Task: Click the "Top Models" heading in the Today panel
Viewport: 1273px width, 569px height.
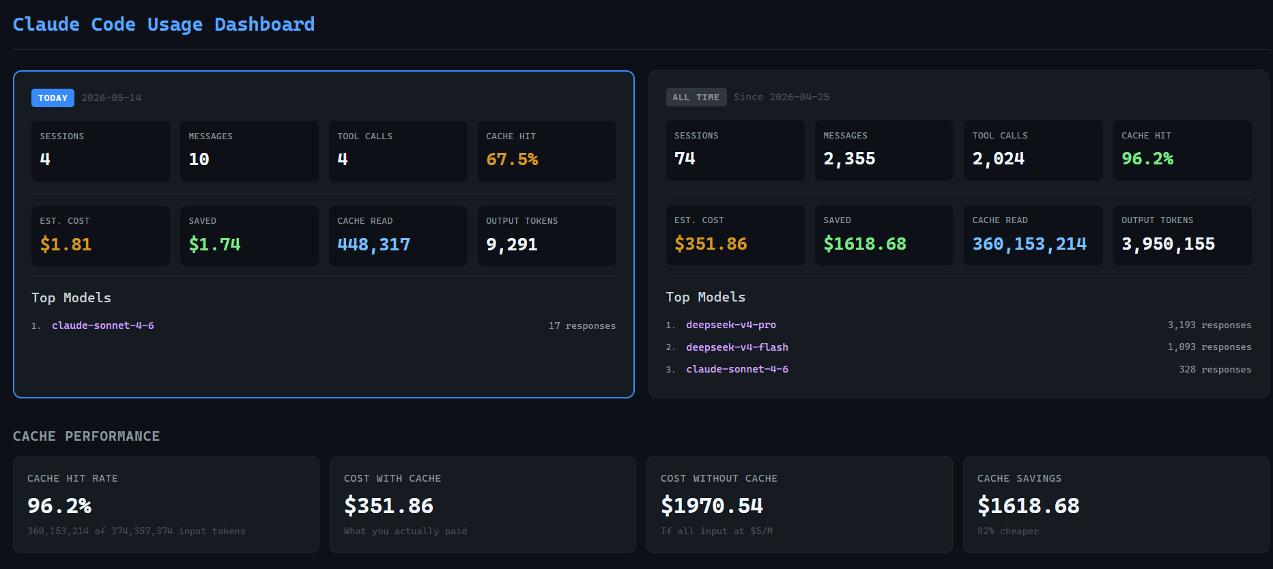Action: tap(71, 297)
